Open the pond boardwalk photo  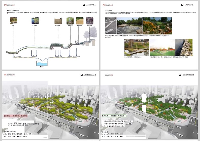pyautogui.click(x=137, y=48)
